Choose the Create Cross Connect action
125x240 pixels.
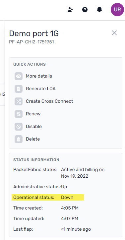click(x=49, y=101)
